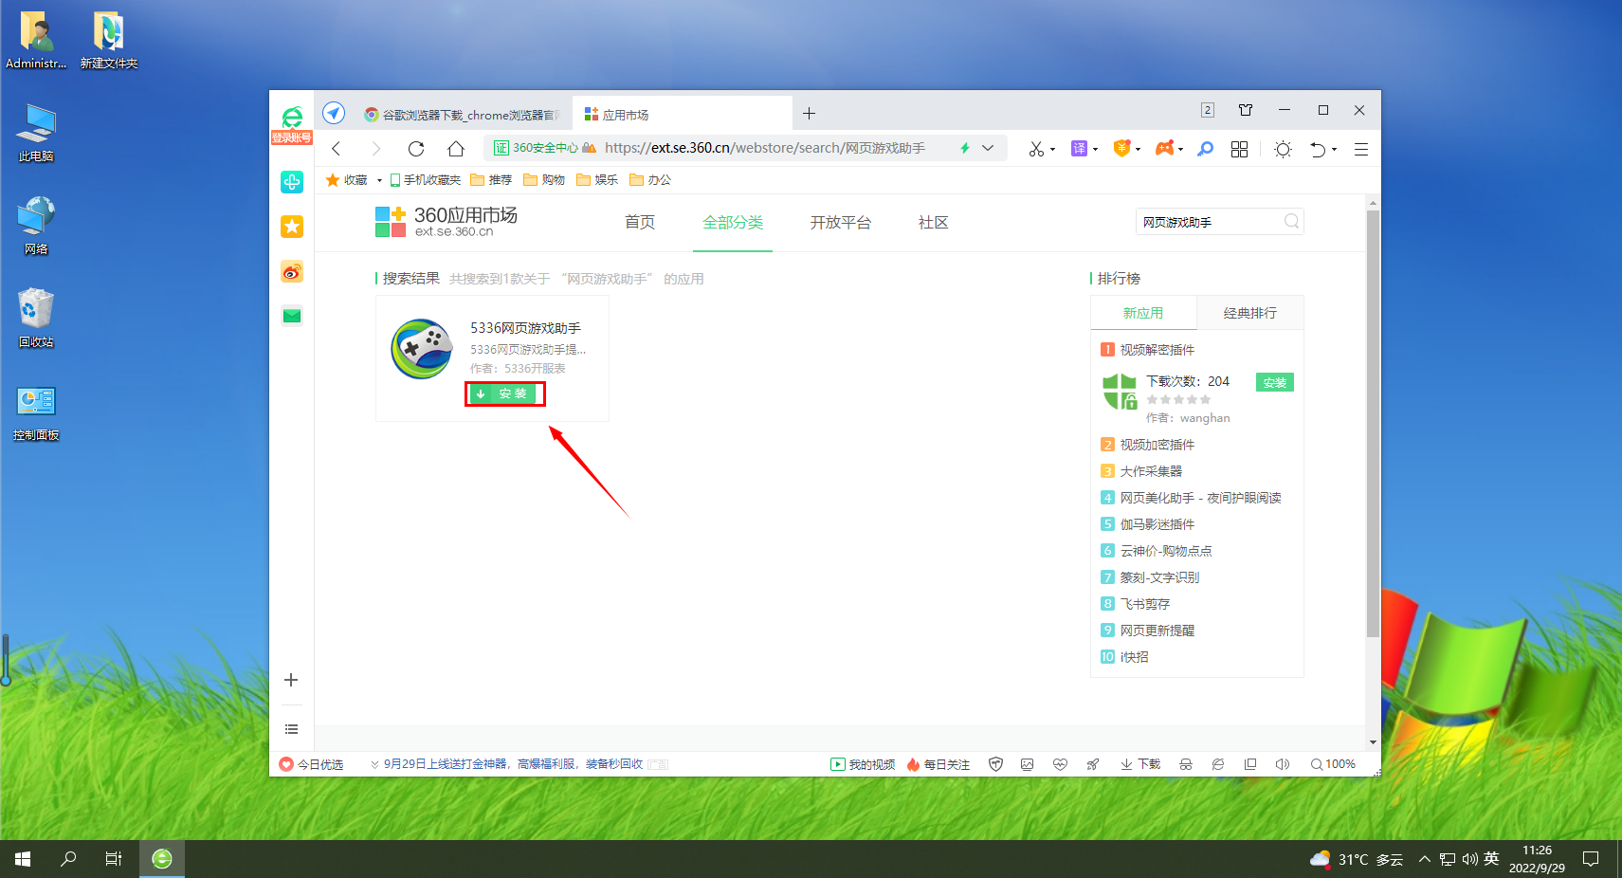Expand the undo tab dropdown arrow
Viewport: 1622px width, 878px height.
point(1334,150)
